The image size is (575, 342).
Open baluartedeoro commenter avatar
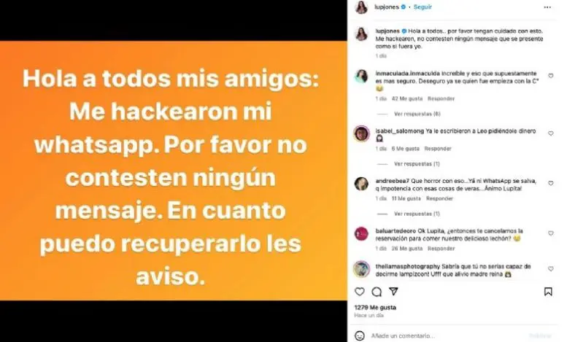point(362,233)
